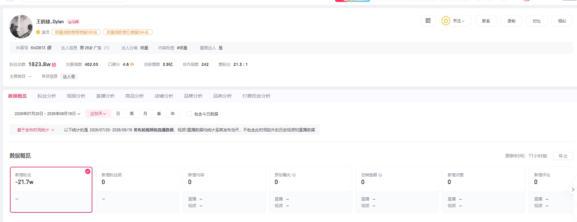
Task: Click the profile avatar photo
Action: [x=21, y=26]
